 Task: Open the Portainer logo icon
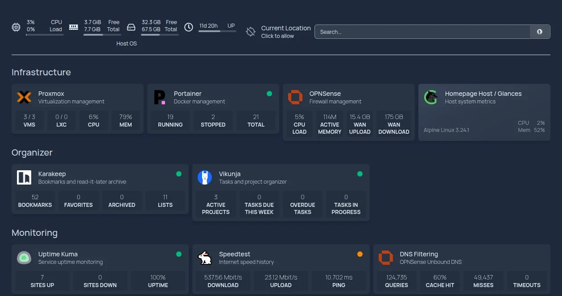160,97
